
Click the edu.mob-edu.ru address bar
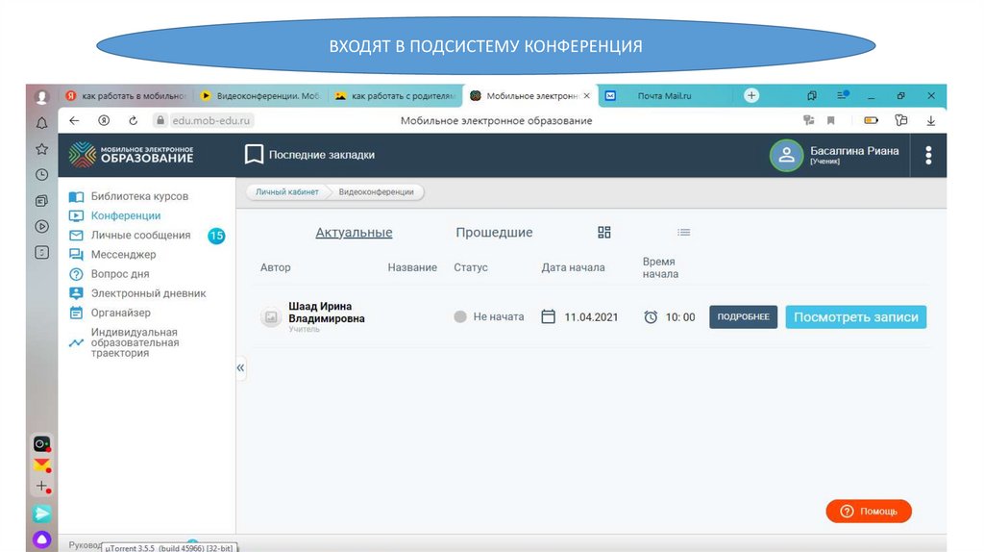(211, 121)
